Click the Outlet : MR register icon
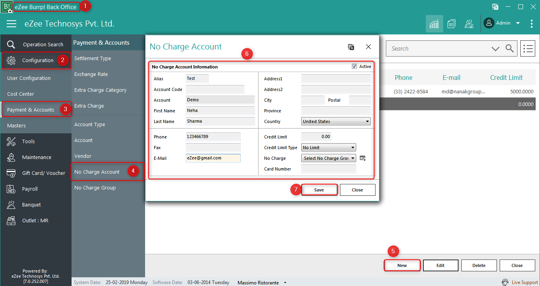This screenshot has width=540, height=286. tap(11, 220)
